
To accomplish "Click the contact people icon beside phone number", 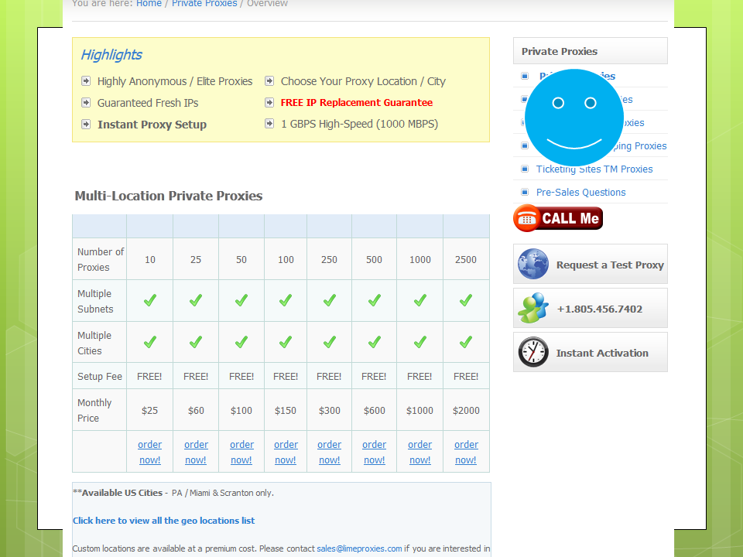I will (533, 308).
